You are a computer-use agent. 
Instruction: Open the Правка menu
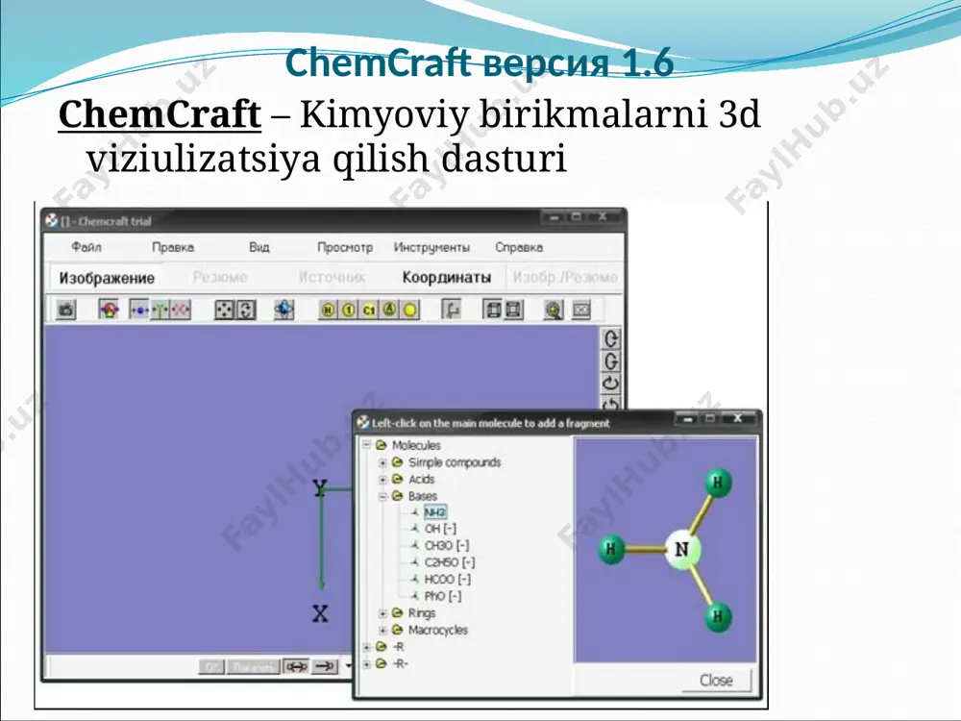coord(173,247)
